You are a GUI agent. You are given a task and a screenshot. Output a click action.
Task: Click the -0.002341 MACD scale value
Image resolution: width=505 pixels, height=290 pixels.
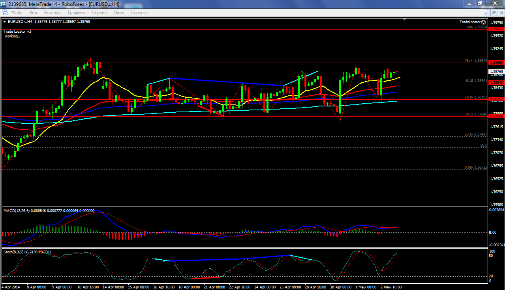[497, 245]
